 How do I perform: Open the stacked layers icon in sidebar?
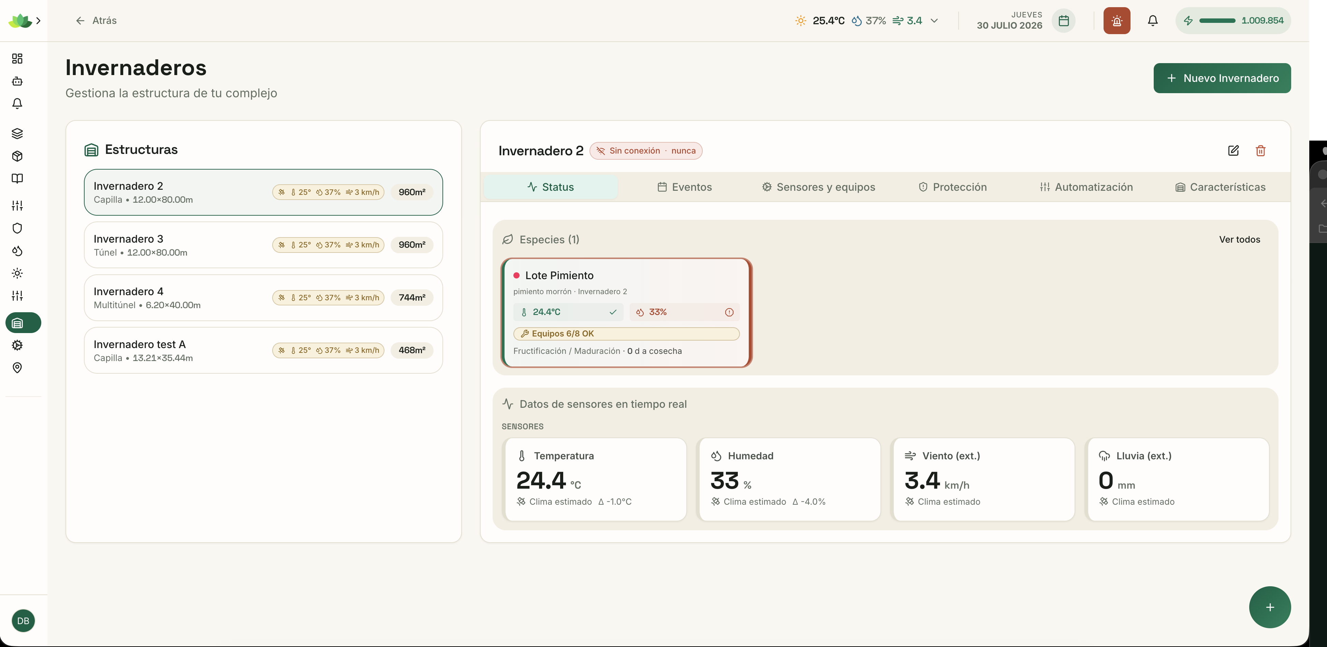click(17, 133)
